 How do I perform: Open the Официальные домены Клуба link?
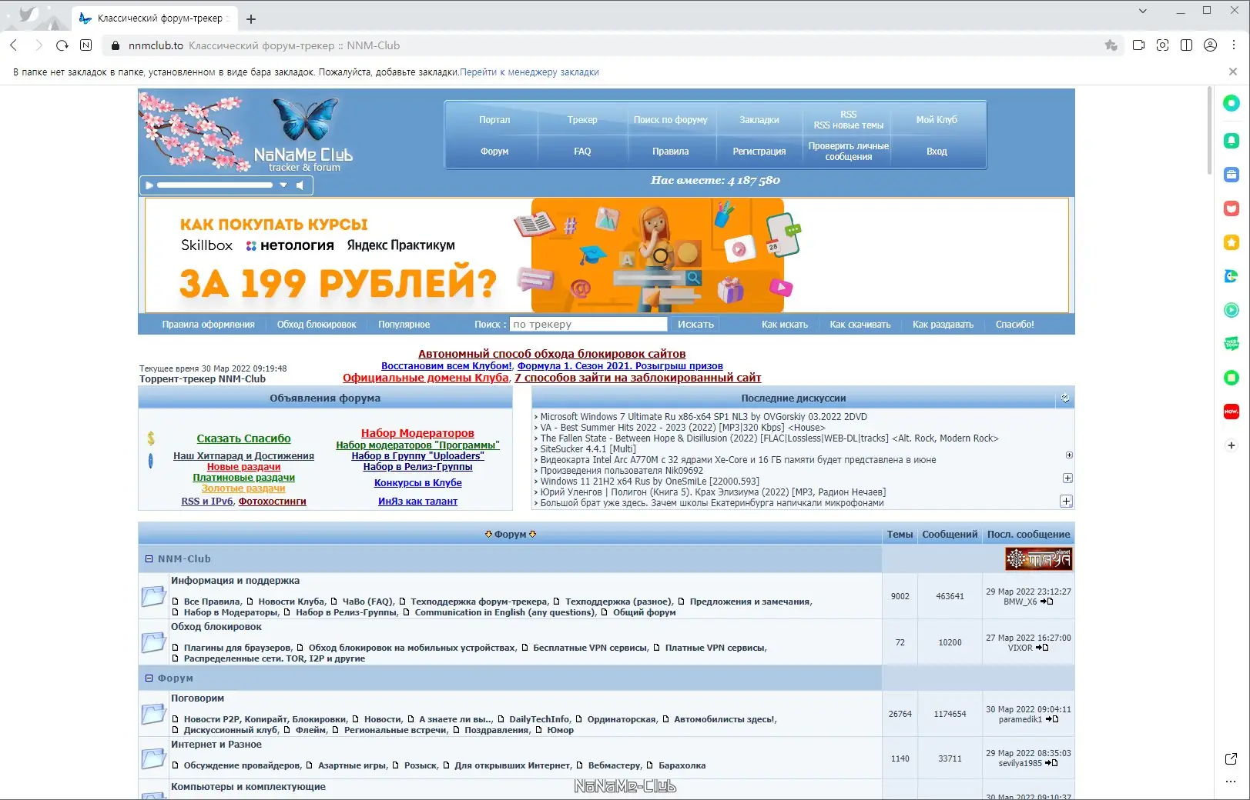click(426, 378)
